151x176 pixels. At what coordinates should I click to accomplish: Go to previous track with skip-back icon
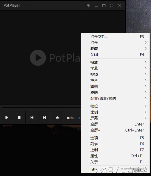click(32, 117)
